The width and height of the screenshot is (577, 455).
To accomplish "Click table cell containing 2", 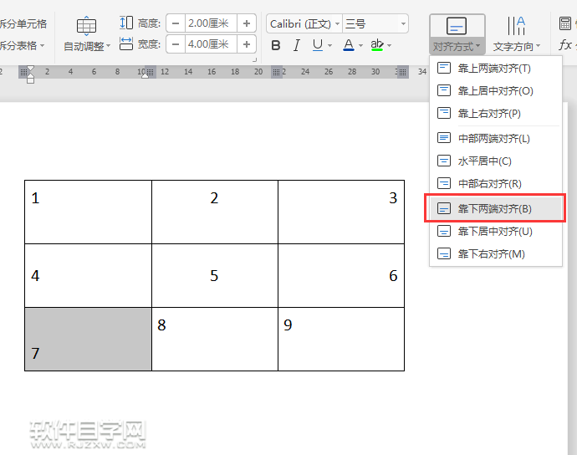I will [x=215, y=212].
